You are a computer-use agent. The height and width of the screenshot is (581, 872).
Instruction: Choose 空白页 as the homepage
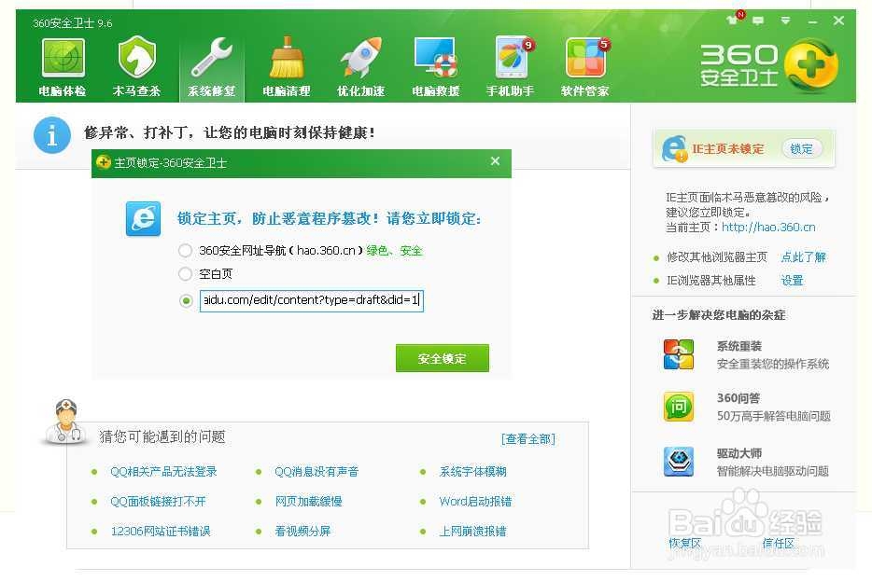185,274
